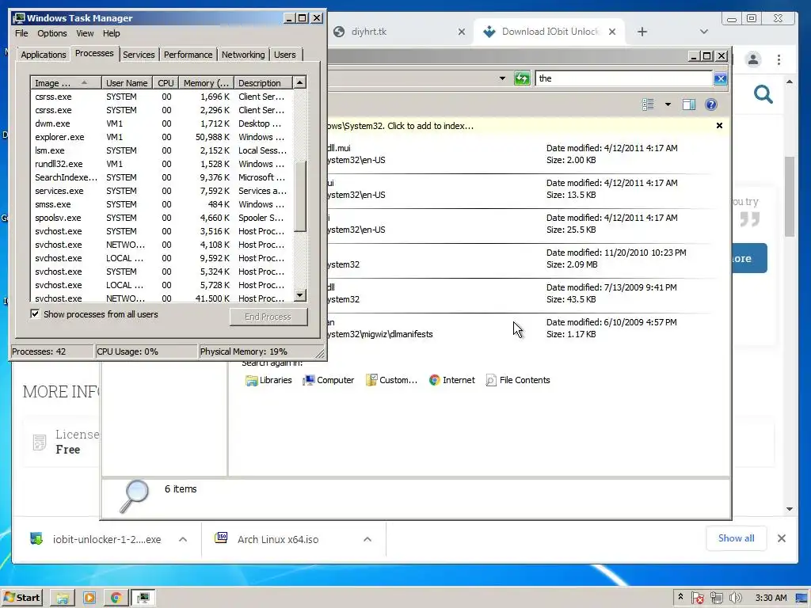The image size is (811, 608).
Task: Click Show all downloads button
Action: [x=736, y=538]
